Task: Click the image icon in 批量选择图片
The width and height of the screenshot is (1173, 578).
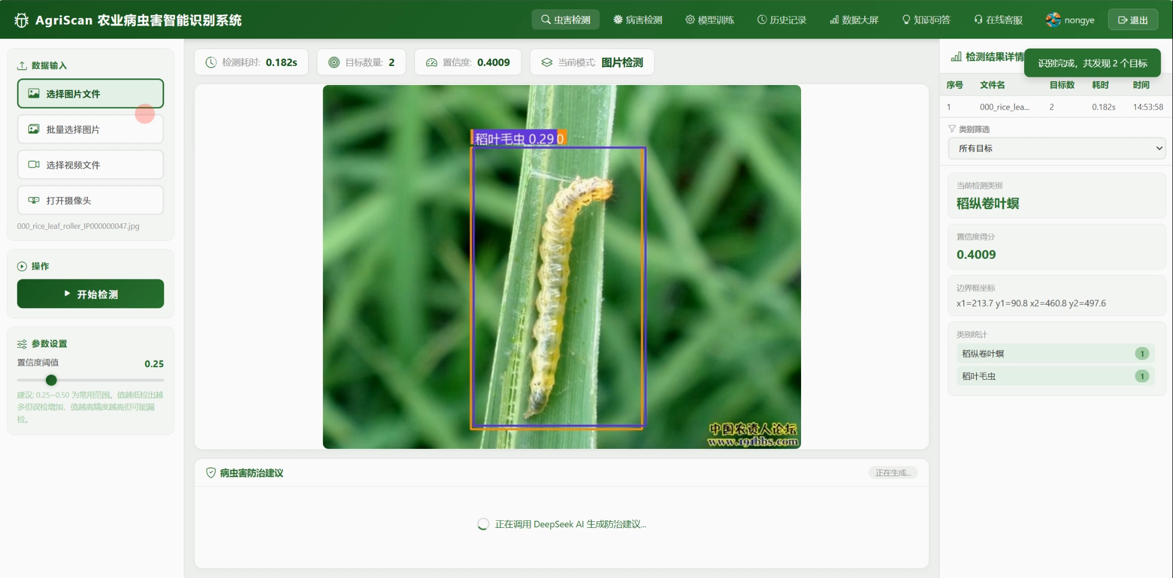Action: [x=33, y=129]
